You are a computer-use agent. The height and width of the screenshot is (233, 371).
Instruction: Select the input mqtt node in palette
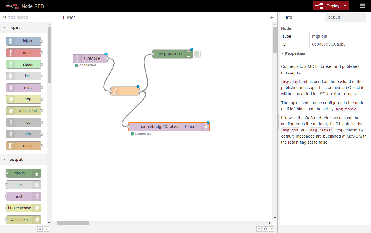(x=24, y=88)
